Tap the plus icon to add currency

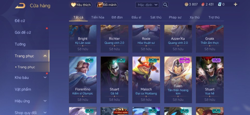click(235, 4)
